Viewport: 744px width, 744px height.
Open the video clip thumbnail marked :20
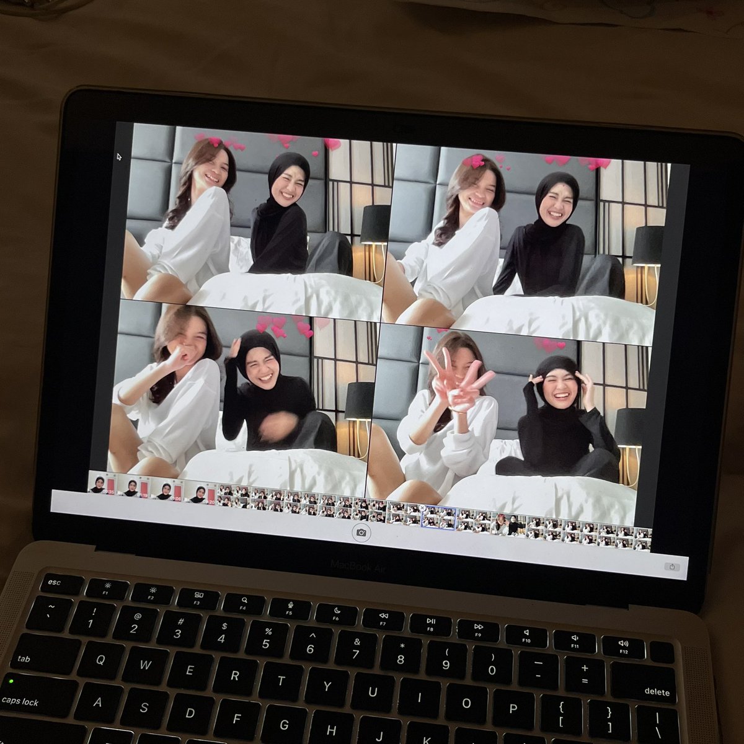click(x=200, y=494)
